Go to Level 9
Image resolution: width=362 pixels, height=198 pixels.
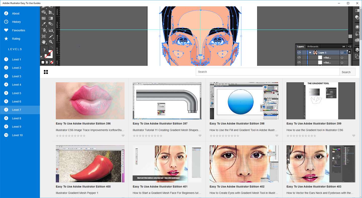point(20,127)
